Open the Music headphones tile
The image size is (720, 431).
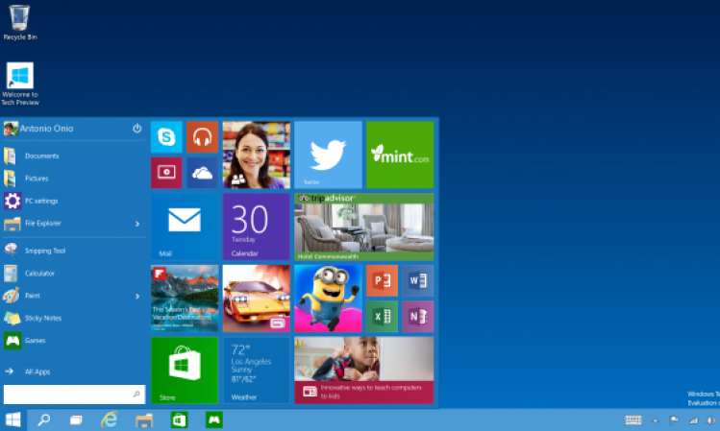pyautogui.click(x=202, y=137)
